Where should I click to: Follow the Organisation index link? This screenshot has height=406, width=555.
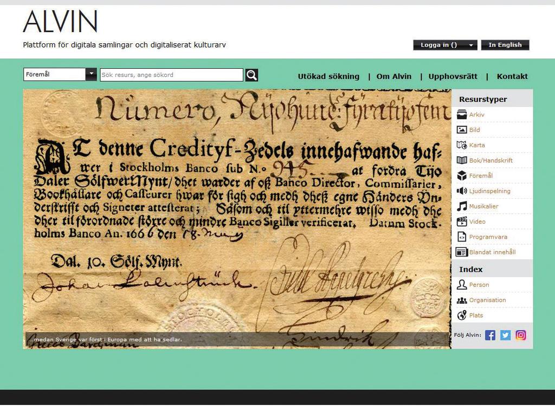[x=488, y=300]
